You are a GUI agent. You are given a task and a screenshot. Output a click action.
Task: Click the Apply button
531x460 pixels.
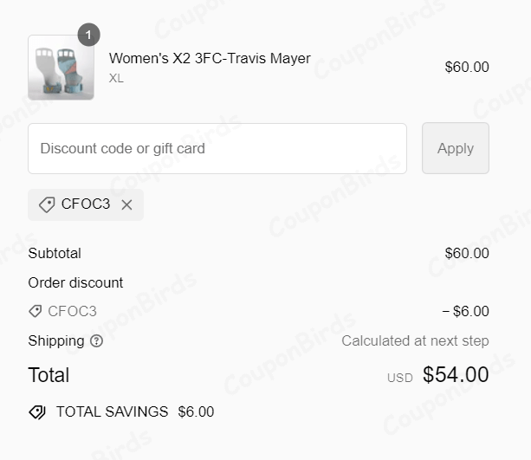click(455, 148)
